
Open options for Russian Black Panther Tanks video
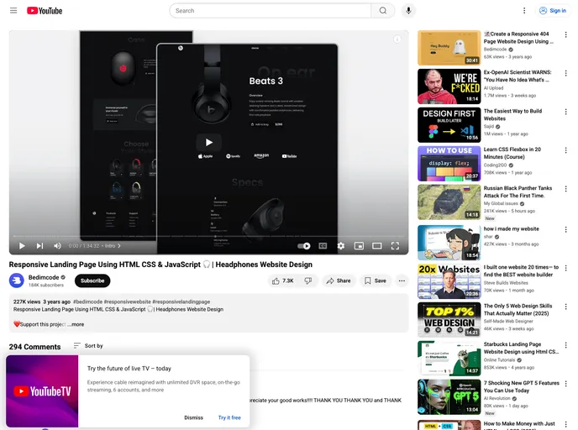point(566,189)
